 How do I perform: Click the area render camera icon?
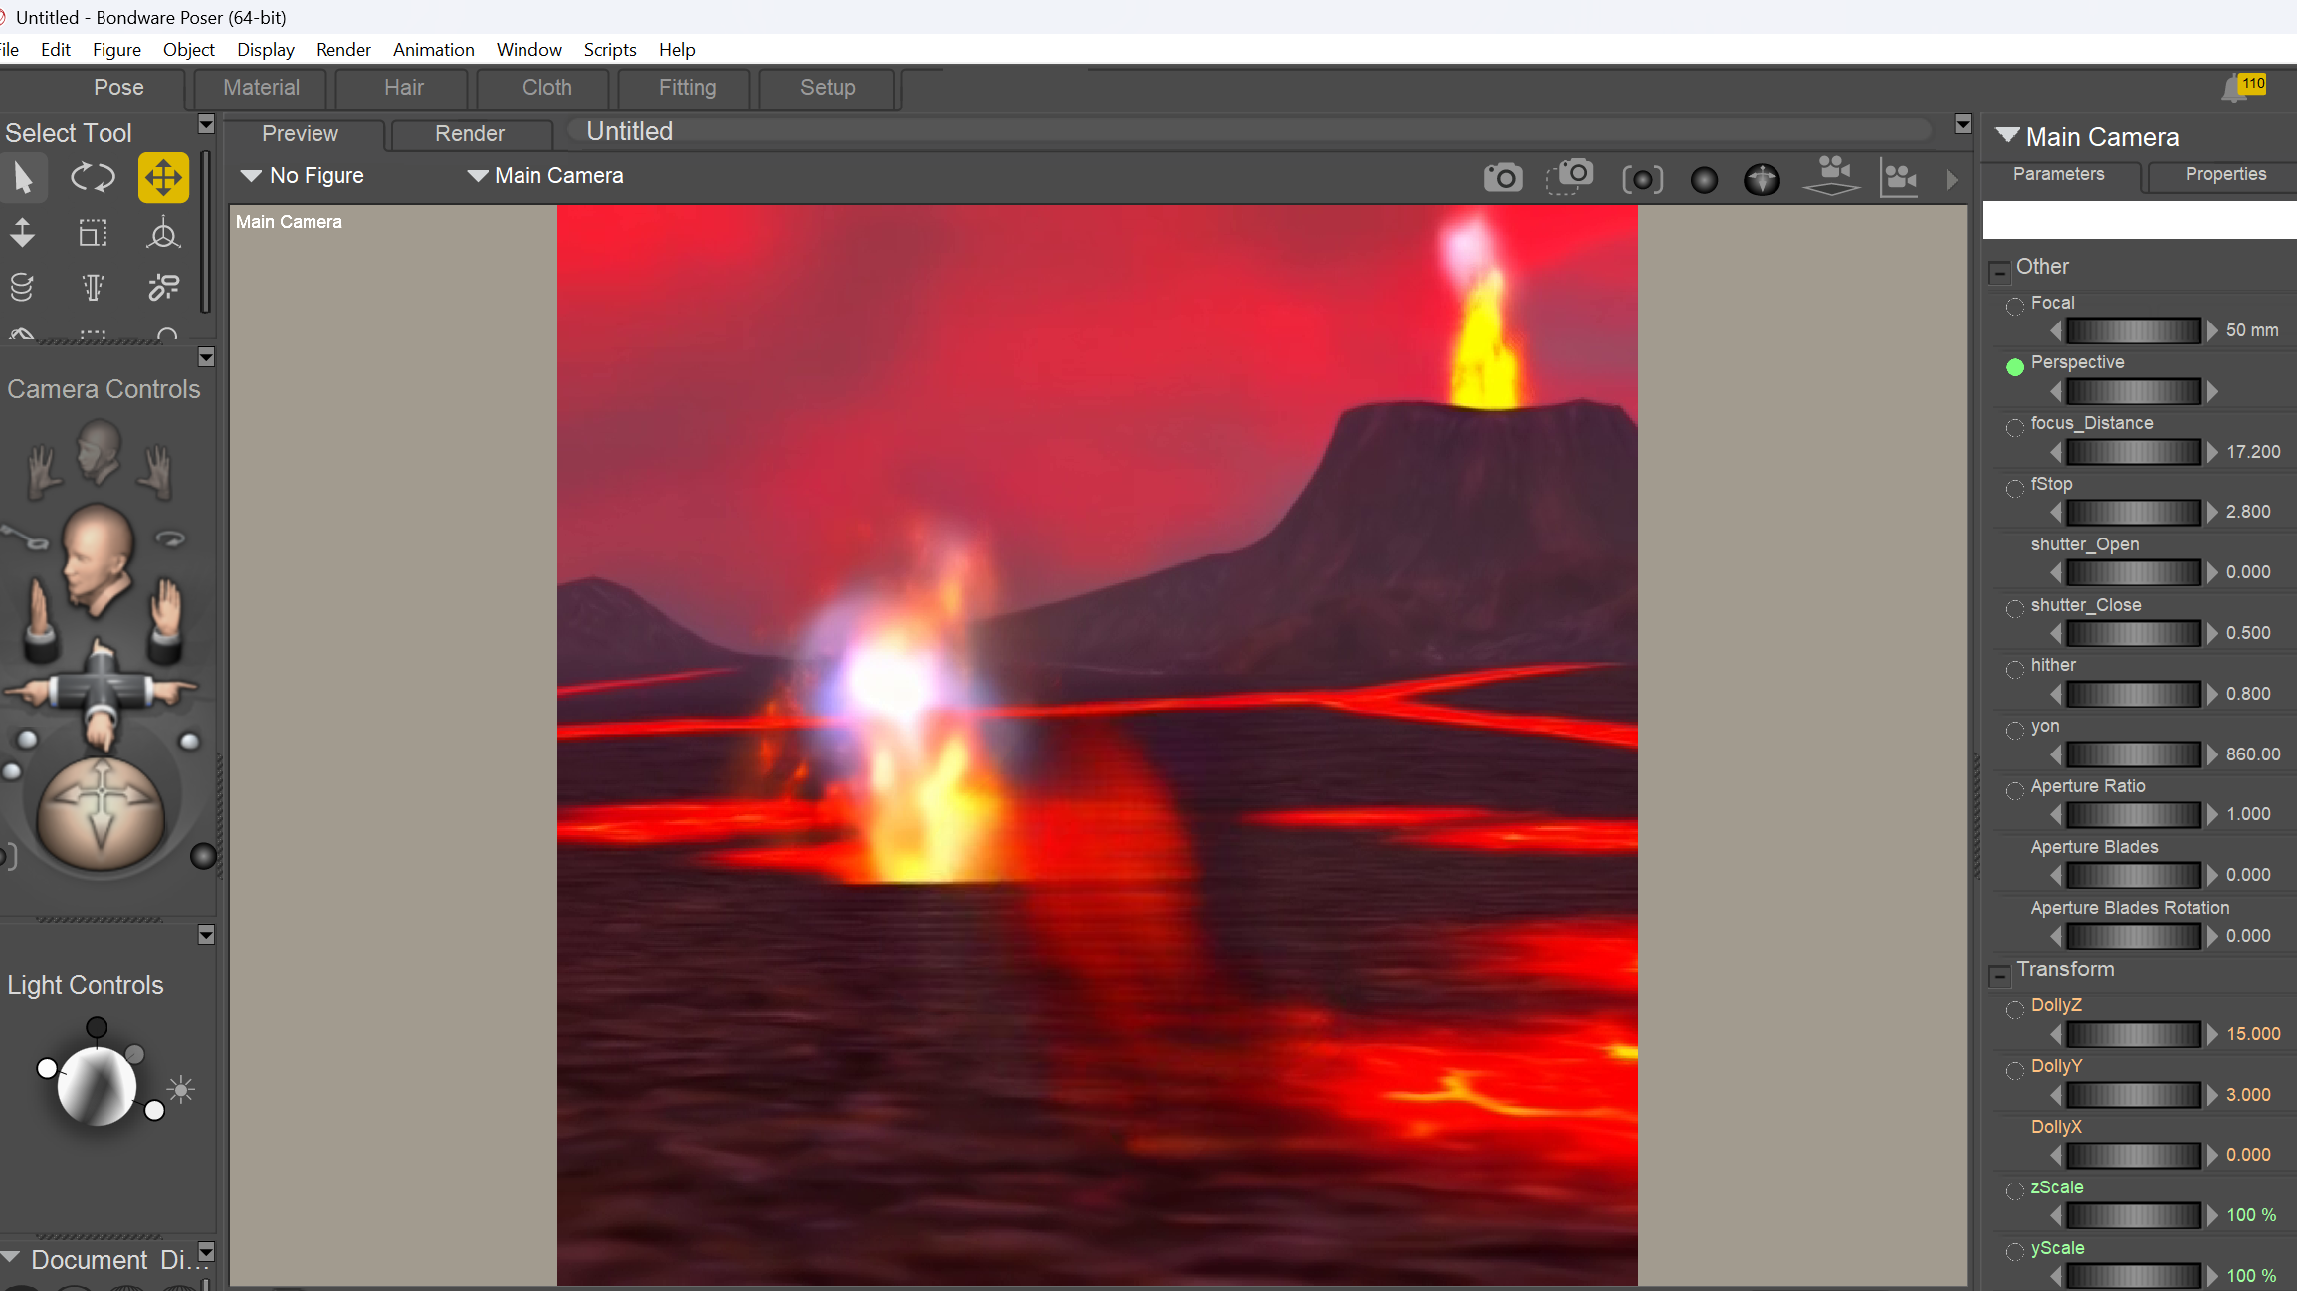(x=1569, y=176)
